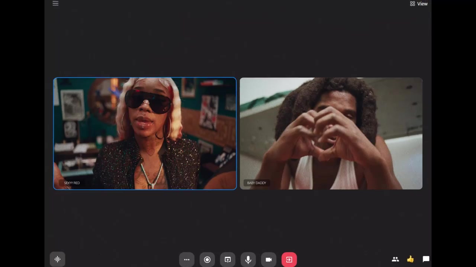This screenshot has width=476, height=267.
Task: Share your screen
Action: point(228,260)
